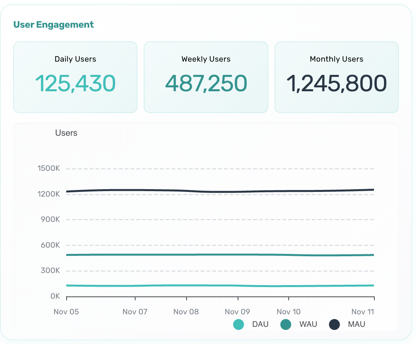Select the Nov 09 axis label
Image resolution: width=416 pixels, height=344 pixels.
tap(237, 312)
